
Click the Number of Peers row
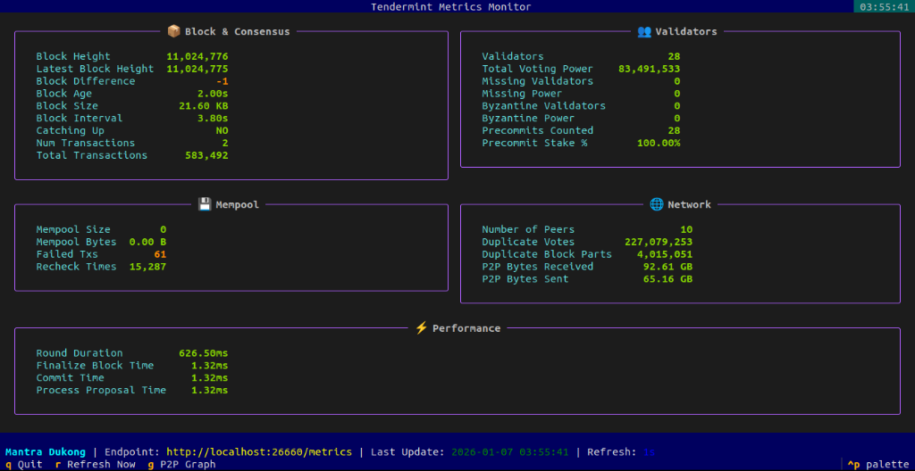click(x=587, y=229)
